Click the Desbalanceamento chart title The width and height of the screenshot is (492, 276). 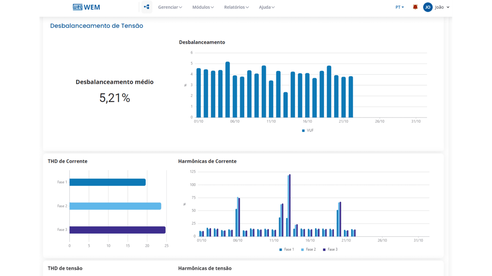click(202, 42)
